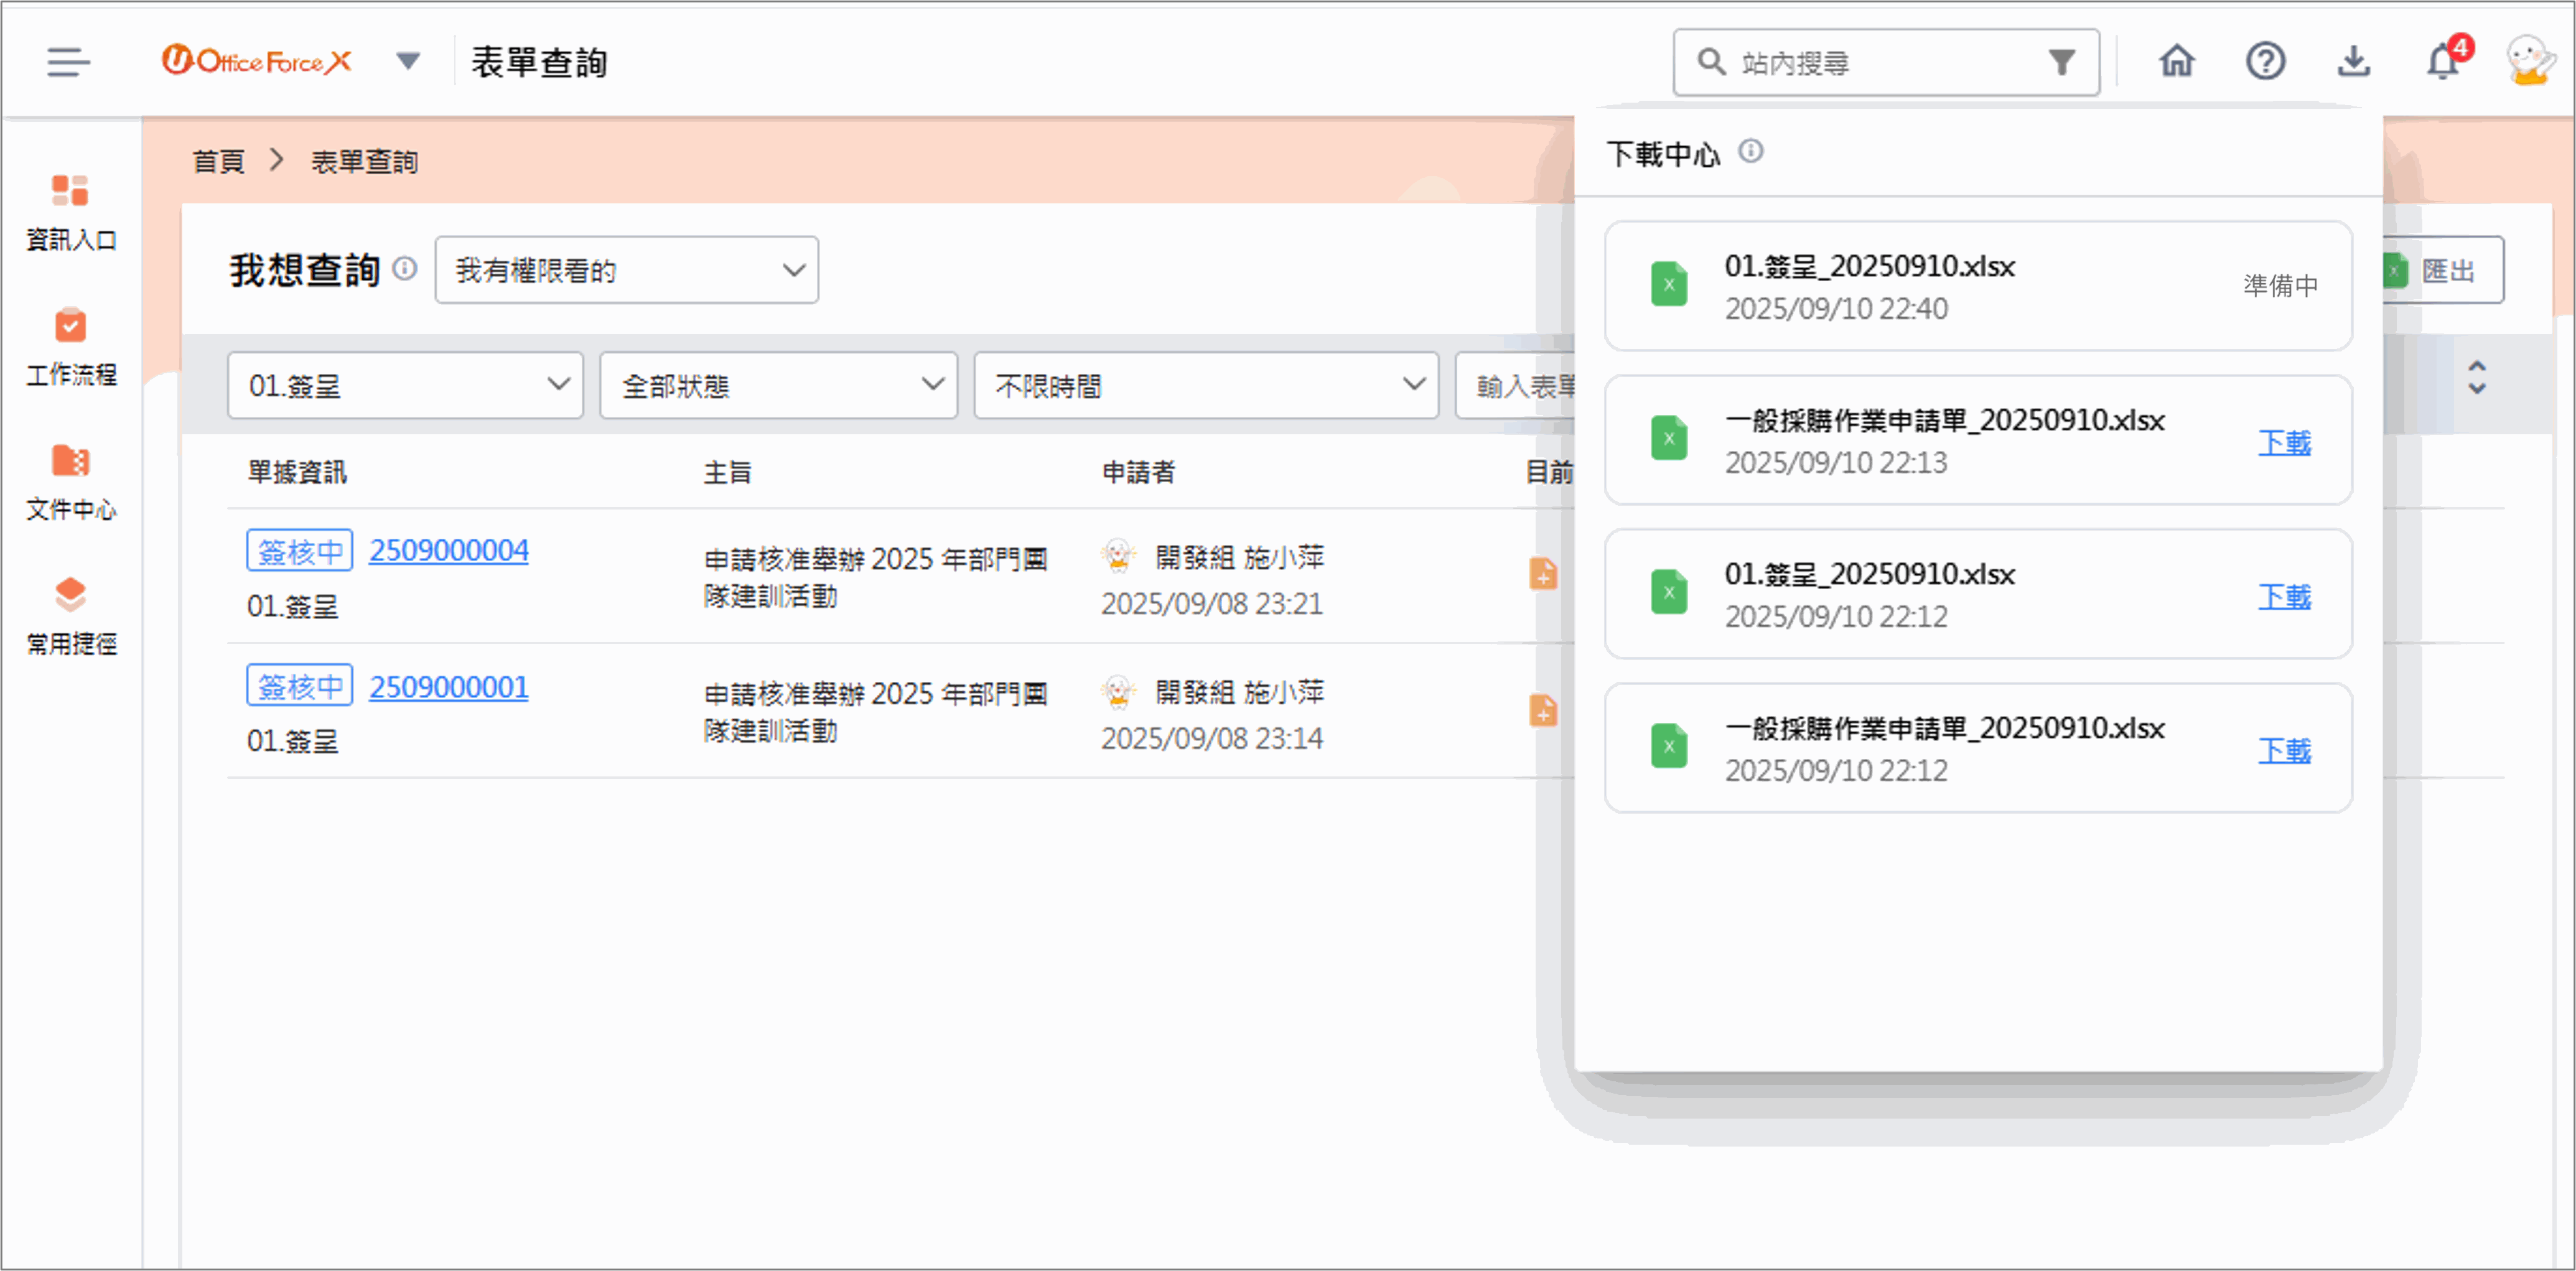Click info icon beside 下載中心
The height and width of the screenshot is (1271, 2576).
click(1750, 151)
